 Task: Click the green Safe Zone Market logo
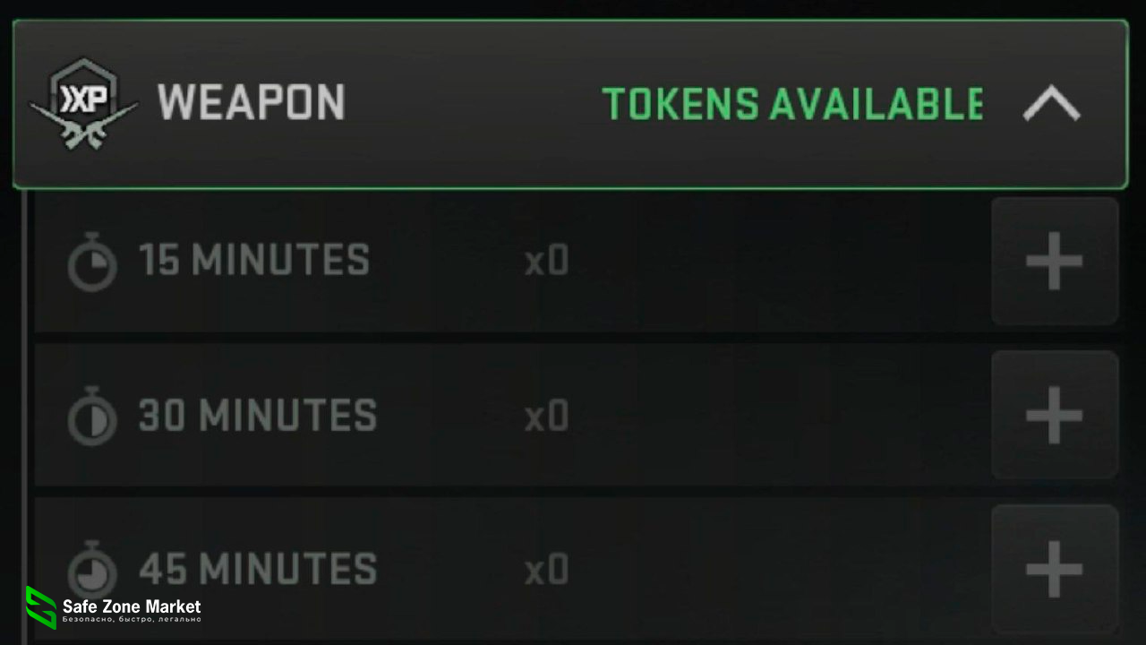click(40, 608)
